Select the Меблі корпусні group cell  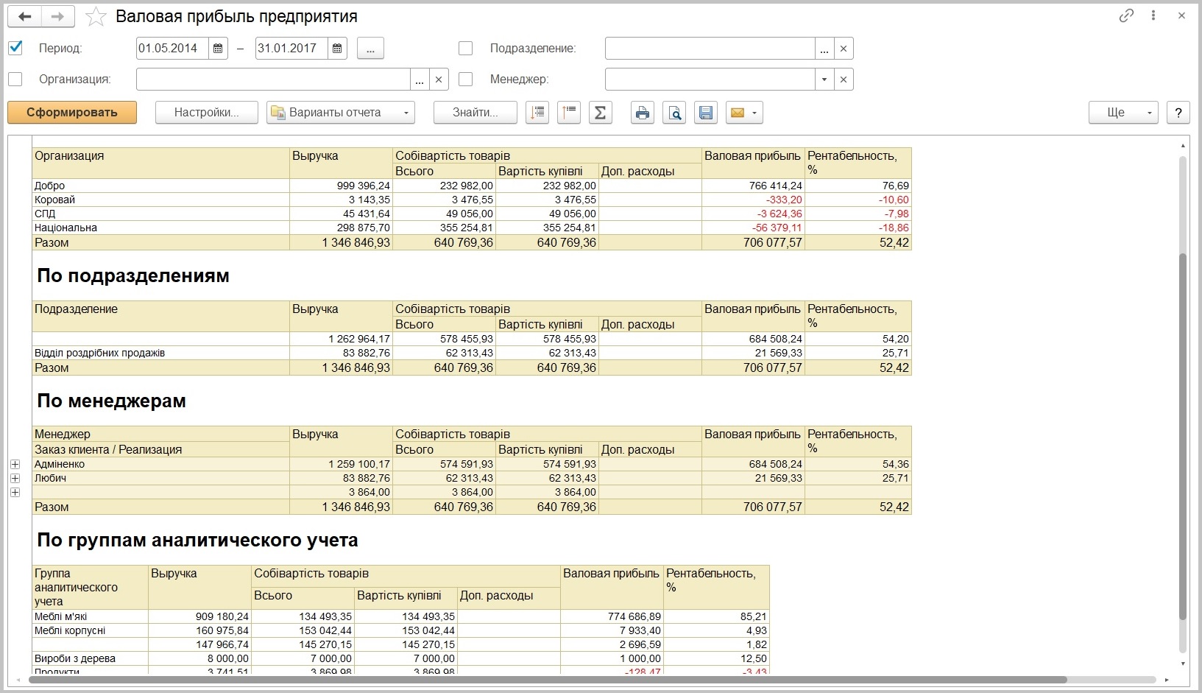91,630
